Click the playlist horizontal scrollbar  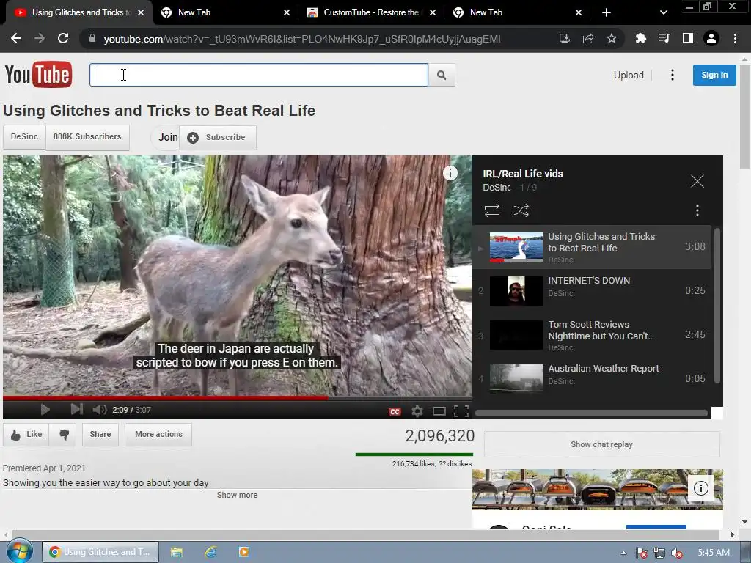coord(591,413)
